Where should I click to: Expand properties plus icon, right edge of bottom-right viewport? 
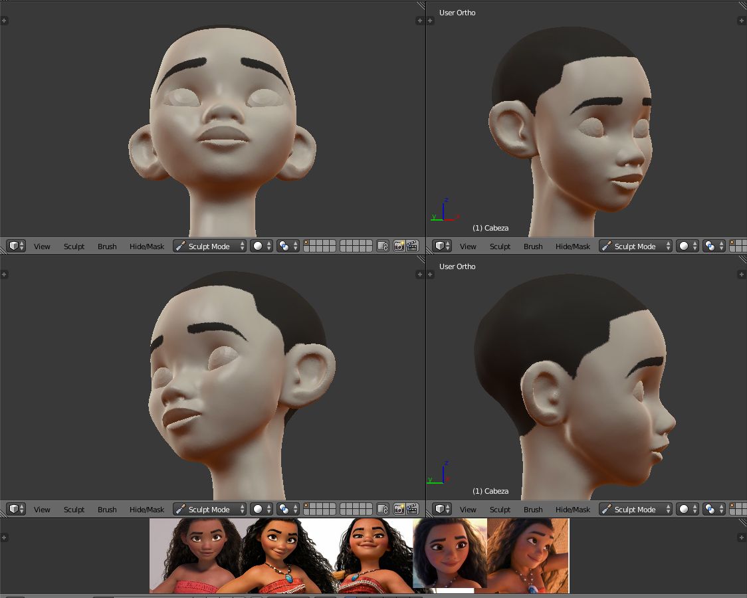[x=741, y=274]
